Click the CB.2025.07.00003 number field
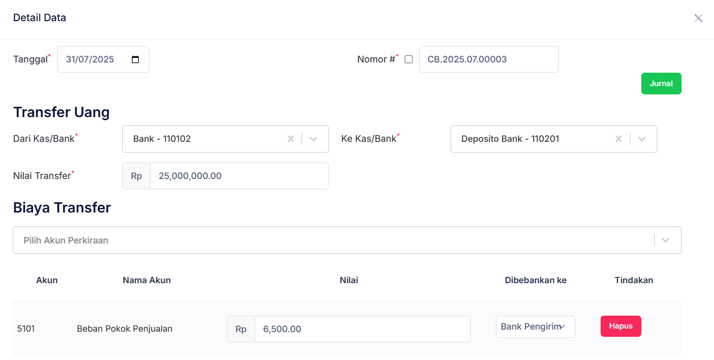Screen dimensions: 714x360 (489, 59)
